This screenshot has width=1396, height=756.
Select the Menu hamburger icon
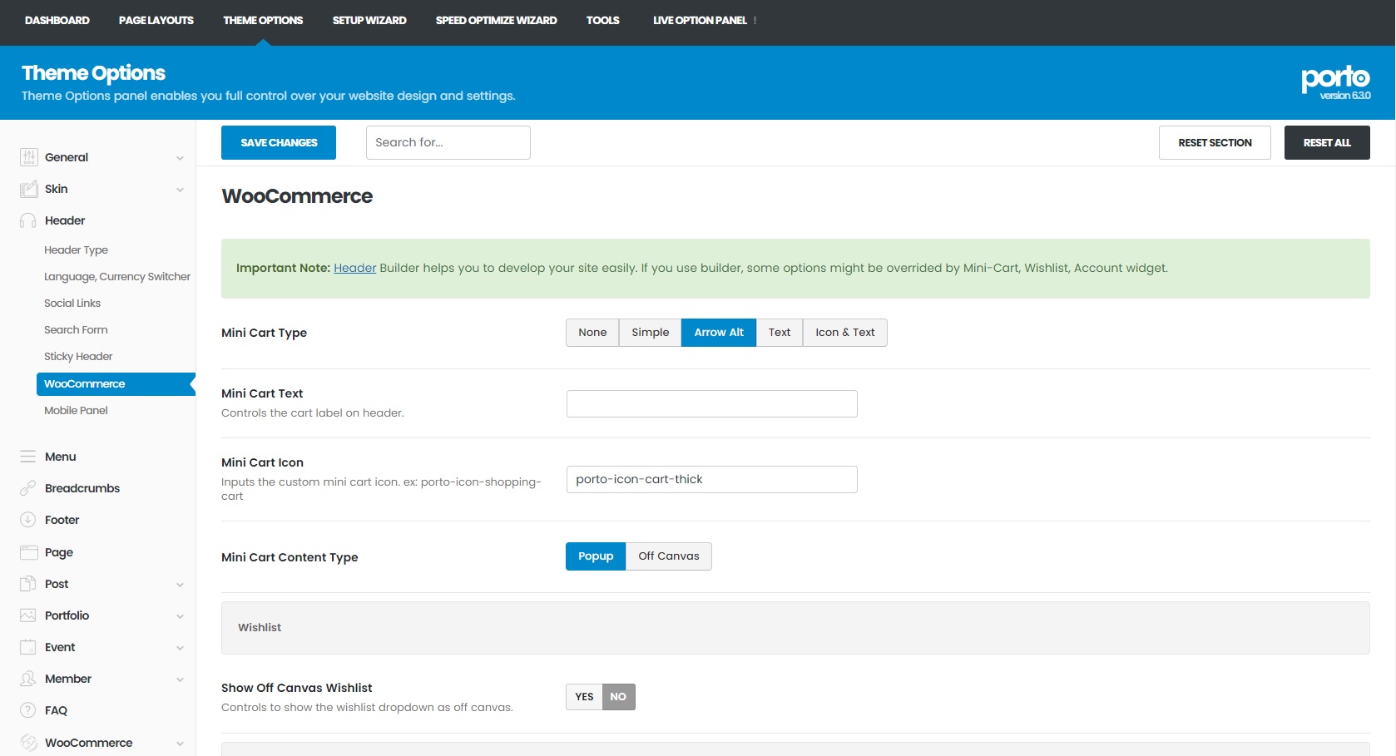tap(27, 456)
